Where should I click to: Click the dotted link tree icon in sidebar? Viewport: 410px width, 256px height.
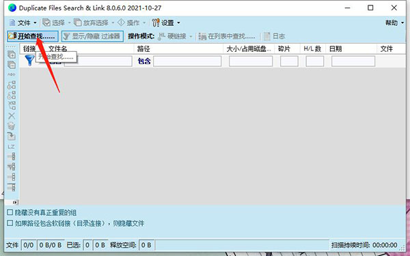(11, 95)
